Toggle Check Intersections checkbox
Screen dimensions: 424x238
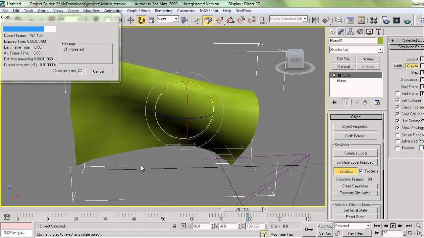click(x=397, y=107)
